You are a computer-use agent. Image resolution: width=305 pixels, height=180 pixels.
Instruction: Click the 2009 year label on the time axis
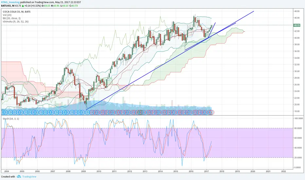pyautogui.click(x=83, y=171)
